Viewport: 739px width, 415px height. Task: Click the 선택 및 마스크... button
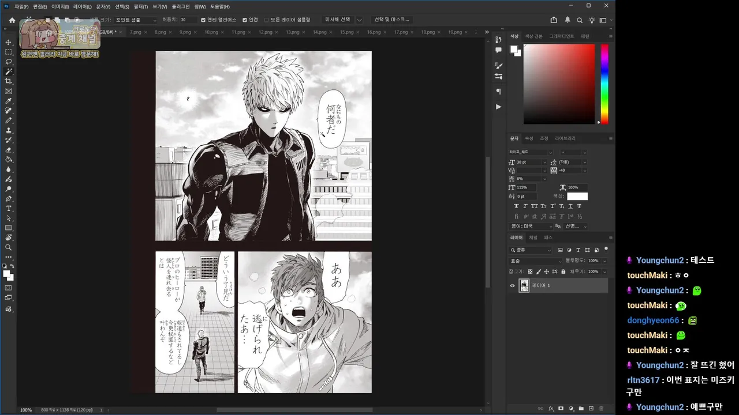coord(391,20)
